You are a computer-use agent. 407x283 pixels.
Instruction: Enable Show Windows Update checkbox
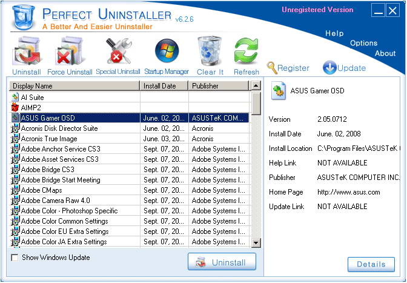[x=15, y=258]
